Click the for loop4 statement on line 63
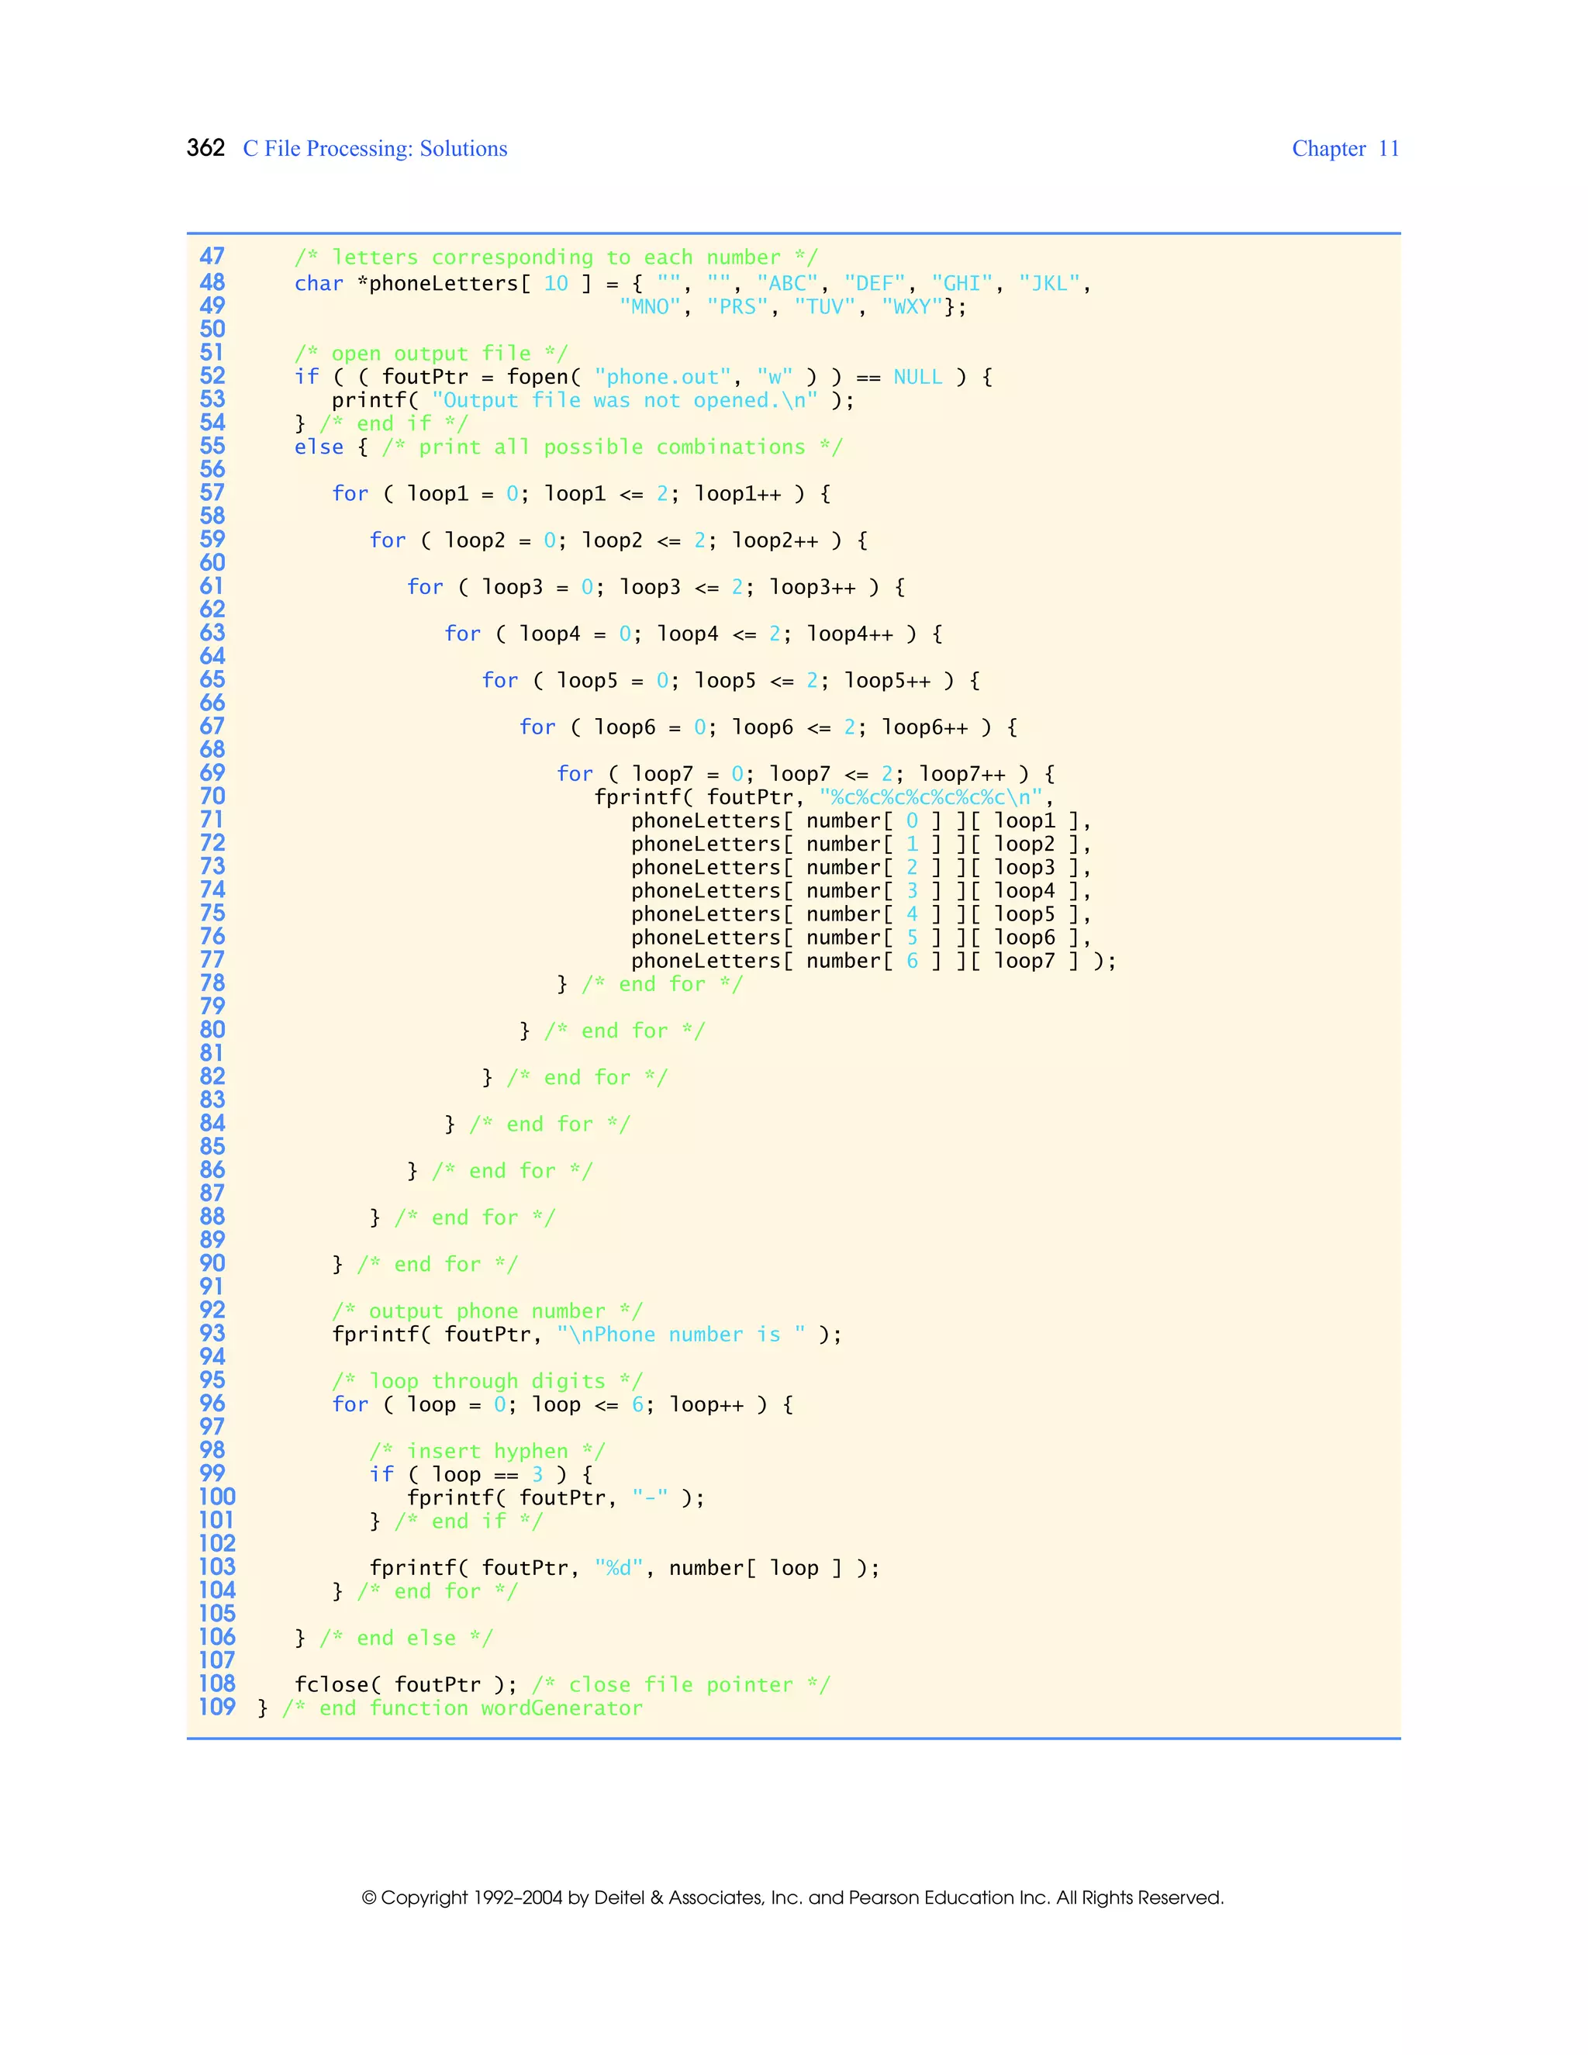 692,634
